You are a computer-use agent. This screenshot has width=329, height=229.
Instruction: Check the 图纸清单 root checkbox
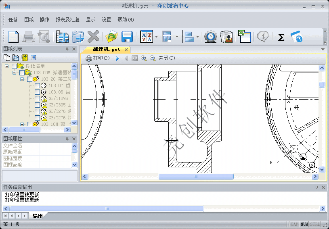pos(15,67)
